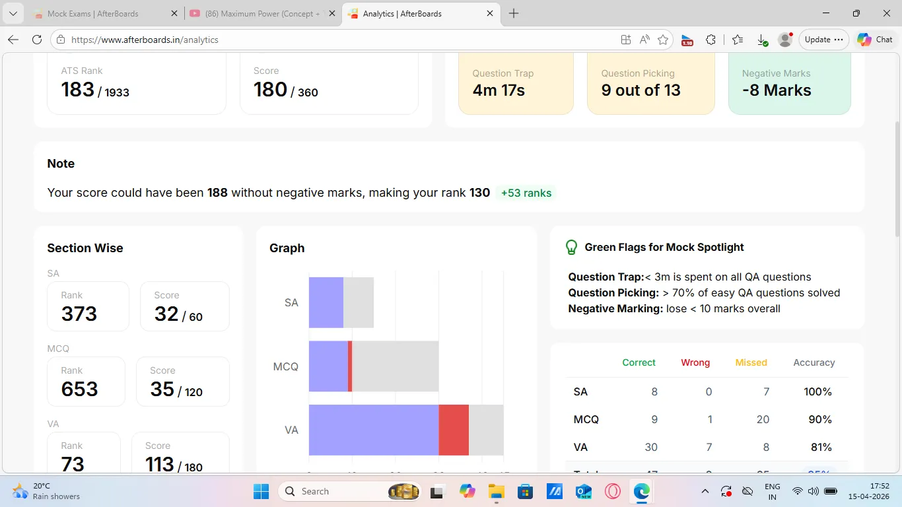902x507 pixels.
Task: Click the +53 ranks badge
Action: tap(526, 193)
